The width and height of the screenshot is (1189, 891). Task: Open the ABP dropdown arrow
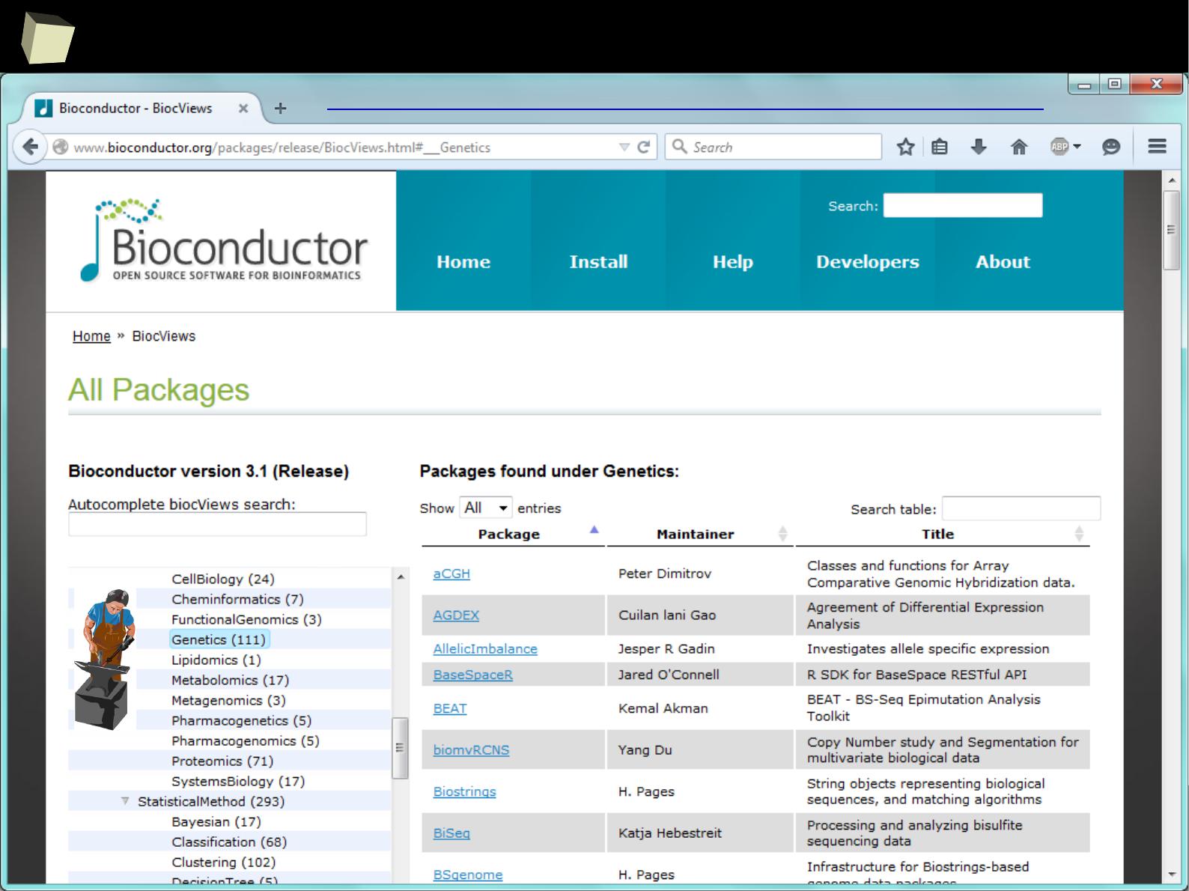1077,147
